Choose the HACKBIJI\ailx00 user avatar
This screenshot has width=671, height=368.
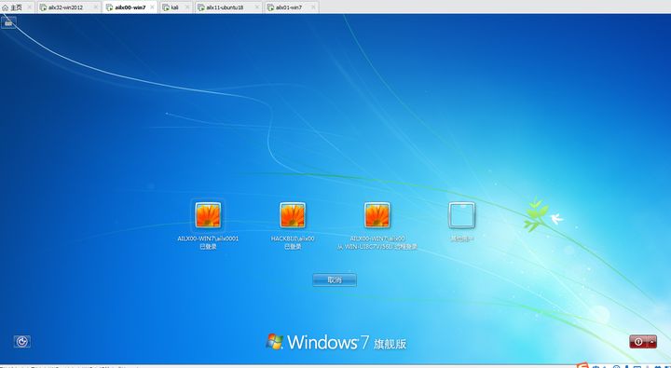293,215
